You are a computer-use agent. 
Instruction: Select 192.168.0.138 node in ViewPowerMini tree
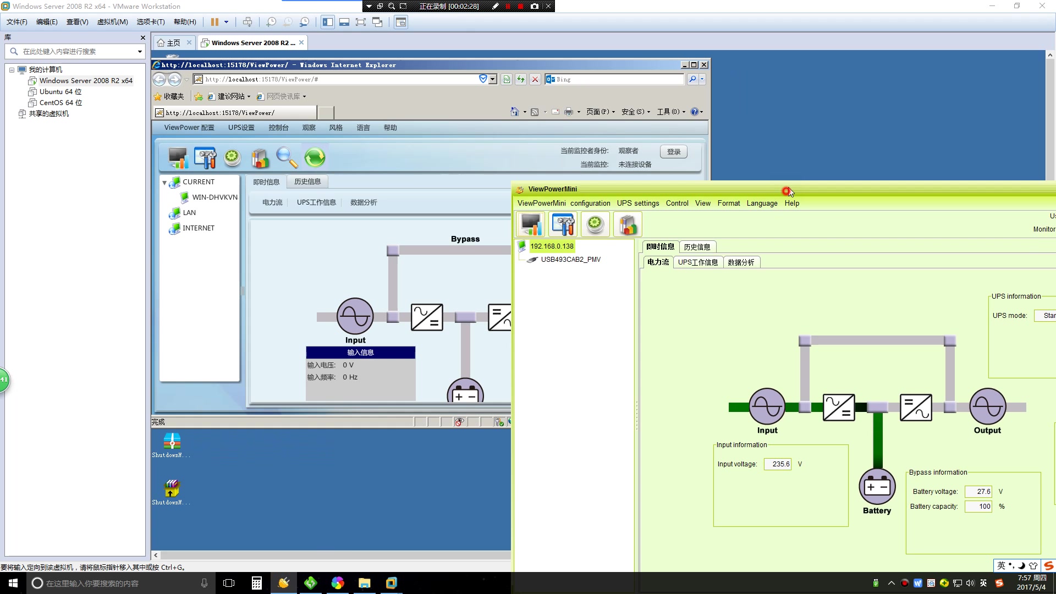(x=552, y=246)
